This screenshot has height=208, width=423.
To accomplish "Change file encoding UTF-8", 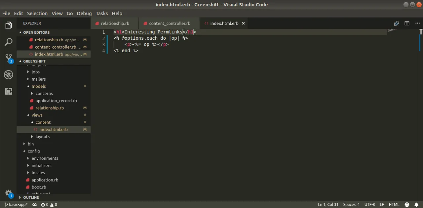I will pos(369,205).
